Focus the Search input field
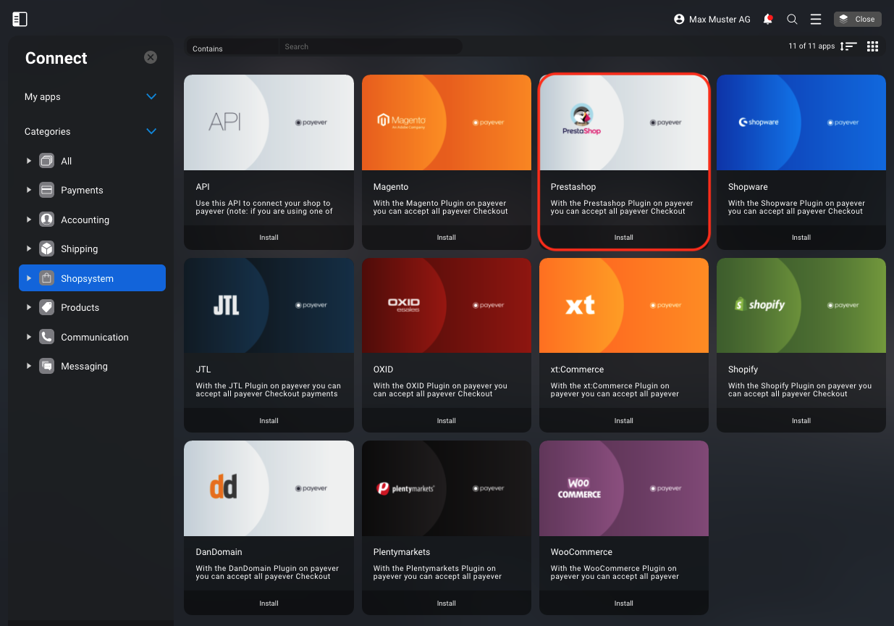The height and width of the screenshot is (626, 894). (371, 47)
